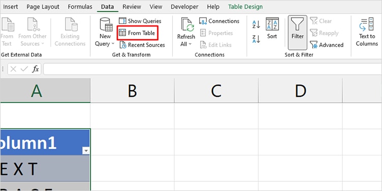Click the Clear filter option
This screenshot has height=191, width=382.
[x=321, y=21]
